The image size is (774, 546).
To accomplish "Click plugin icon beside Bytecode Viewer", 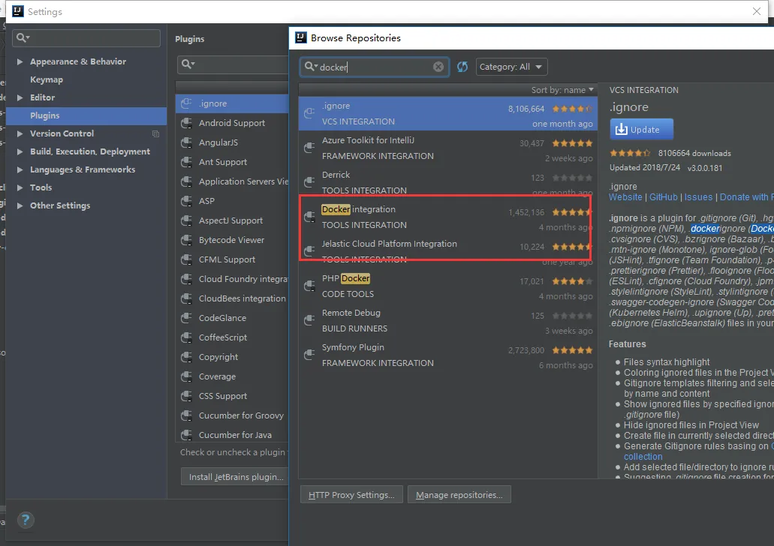I will tap(187, 240).
